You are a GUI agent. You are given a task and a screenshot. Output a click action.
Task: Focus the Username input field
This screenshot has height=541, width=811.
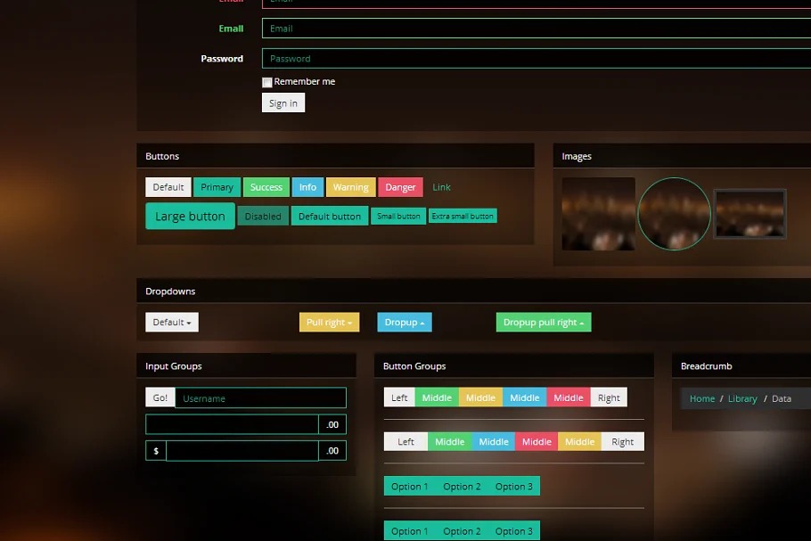(260, 398)
